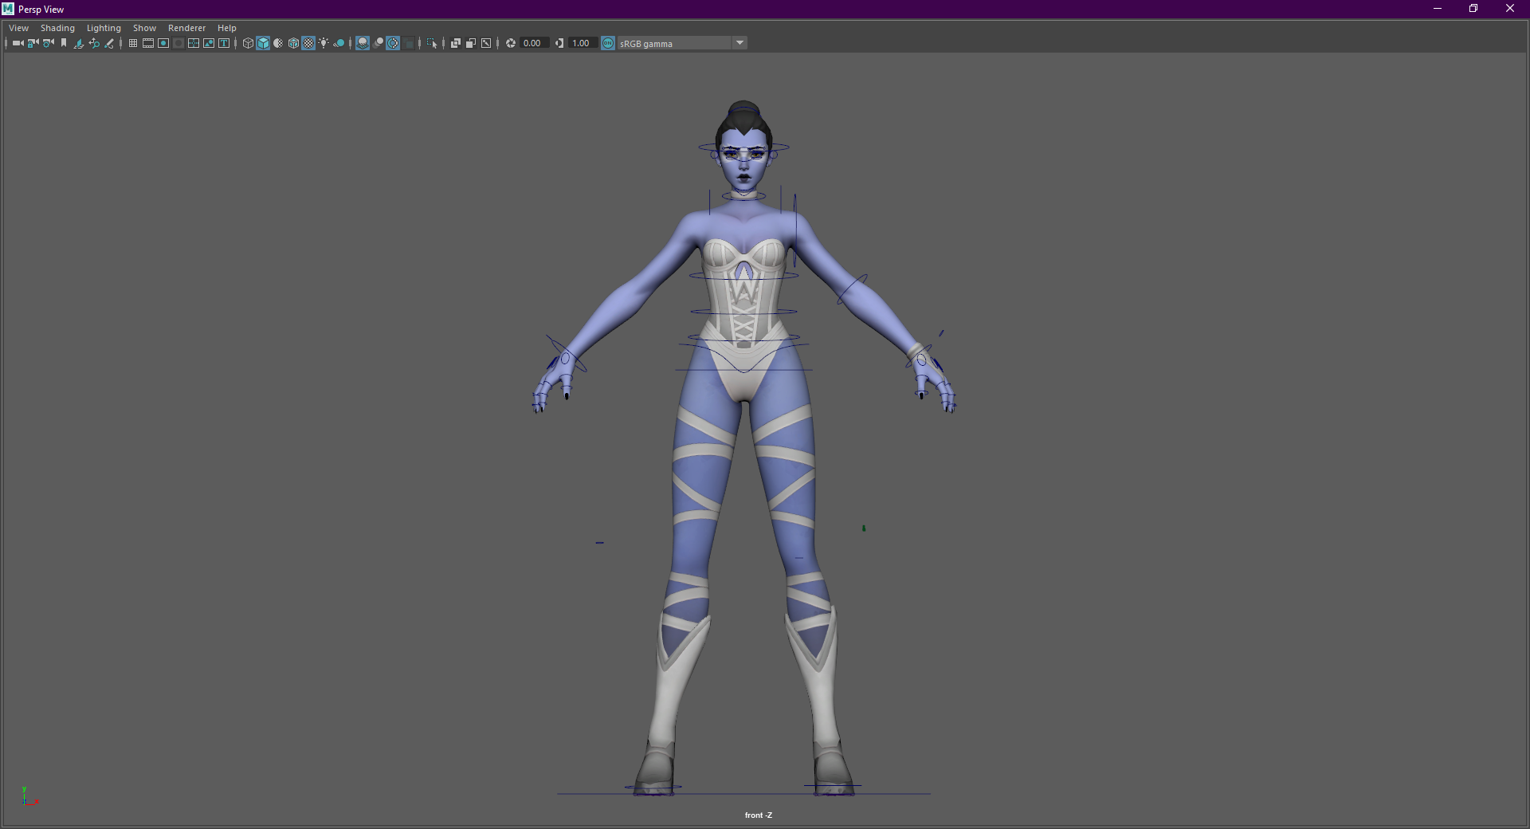Viewport: 1530px width, 829px height.
Task: Toggle the Lock Camera icon
Action: coord(33,43)
